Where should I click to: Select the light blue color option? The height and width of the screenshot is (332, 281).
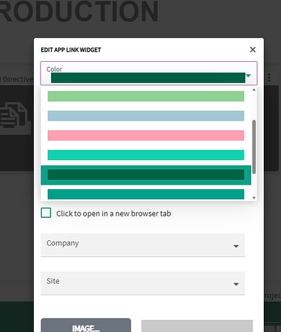click(x=146, y=116)
